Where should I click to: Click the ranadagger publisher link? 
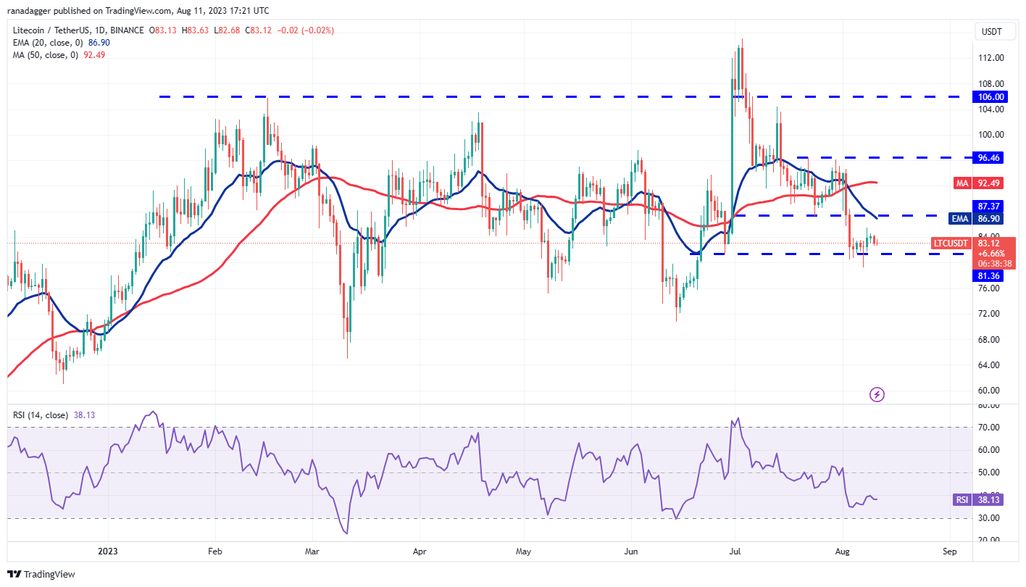pos(29,10)
